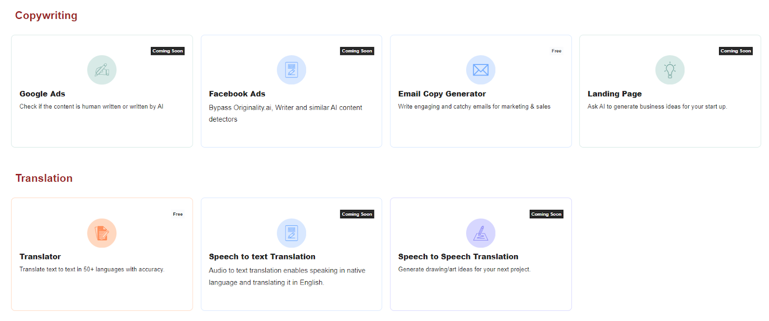Open the Google Ads card title
The height and width of the screenshot is (321, 769).
coord(42,94)
